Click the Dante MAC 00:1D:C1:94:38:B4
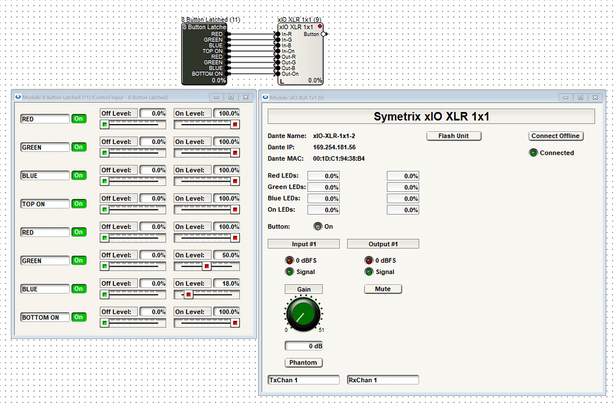This screenshot has width=614, height=403. [x=339, y=158]
